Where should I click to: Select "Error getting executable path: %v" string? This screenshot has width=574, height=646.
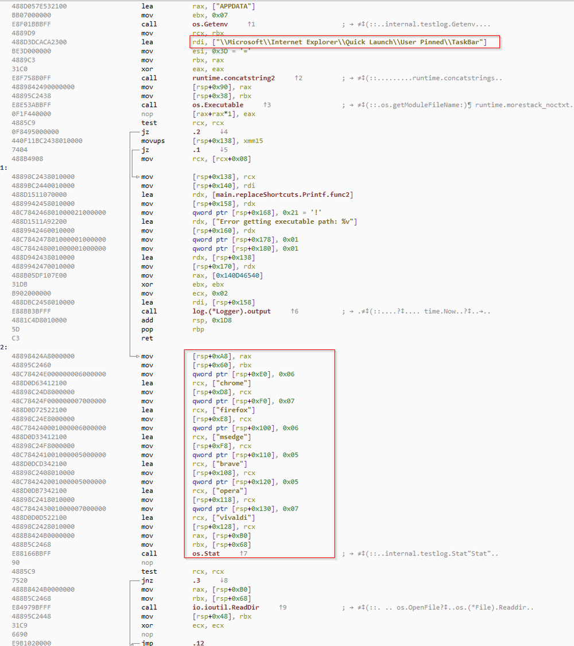tap(284, 221)
